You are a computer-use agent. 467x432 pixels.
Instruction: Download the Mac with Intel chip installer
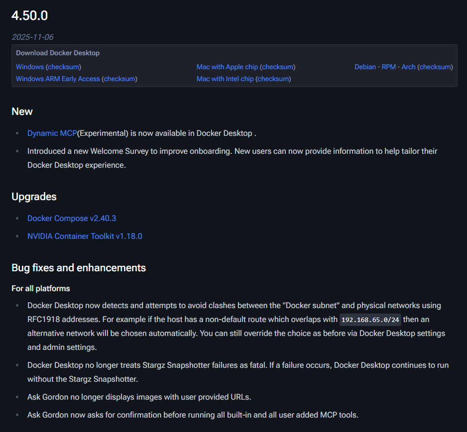coord(225,79)
